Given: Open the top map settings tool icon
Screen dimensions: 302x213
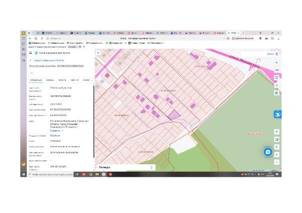Looking at the screenshot, I should click(x=277, y=62).
